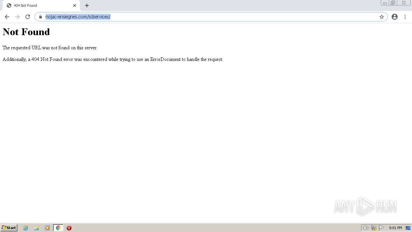Open the Chrome three-dot menu
The height and width of the screenshot is (232, 412).
click(405, 17)
